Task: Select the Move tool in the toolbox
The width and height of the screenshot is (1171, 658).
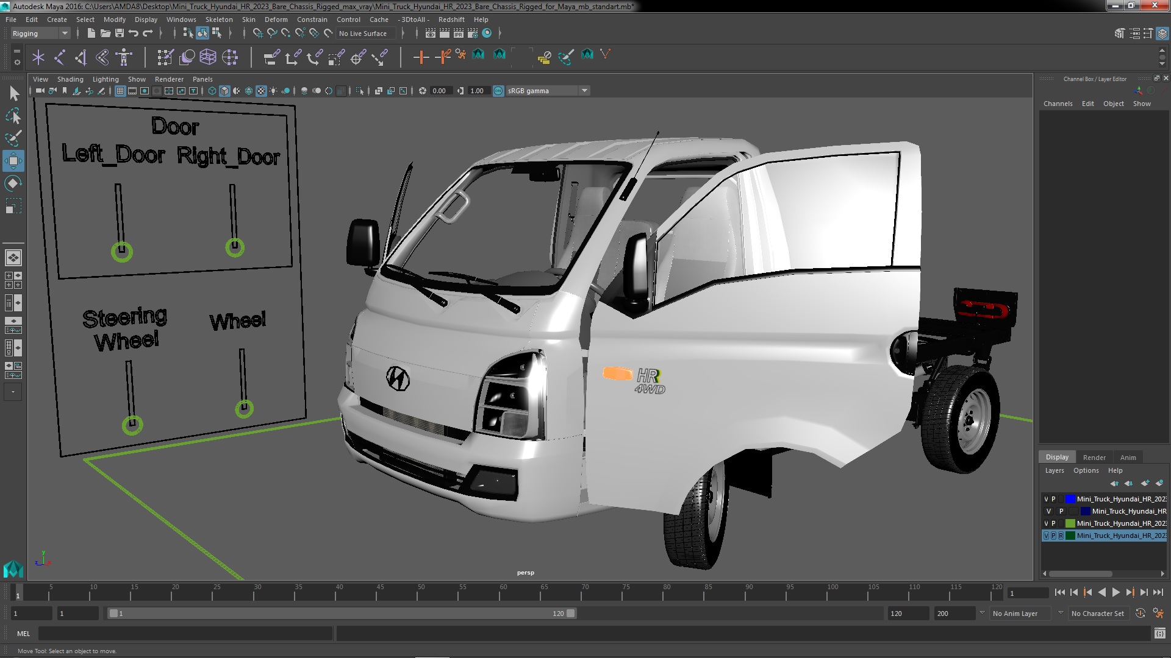Action: click(13, 161)
